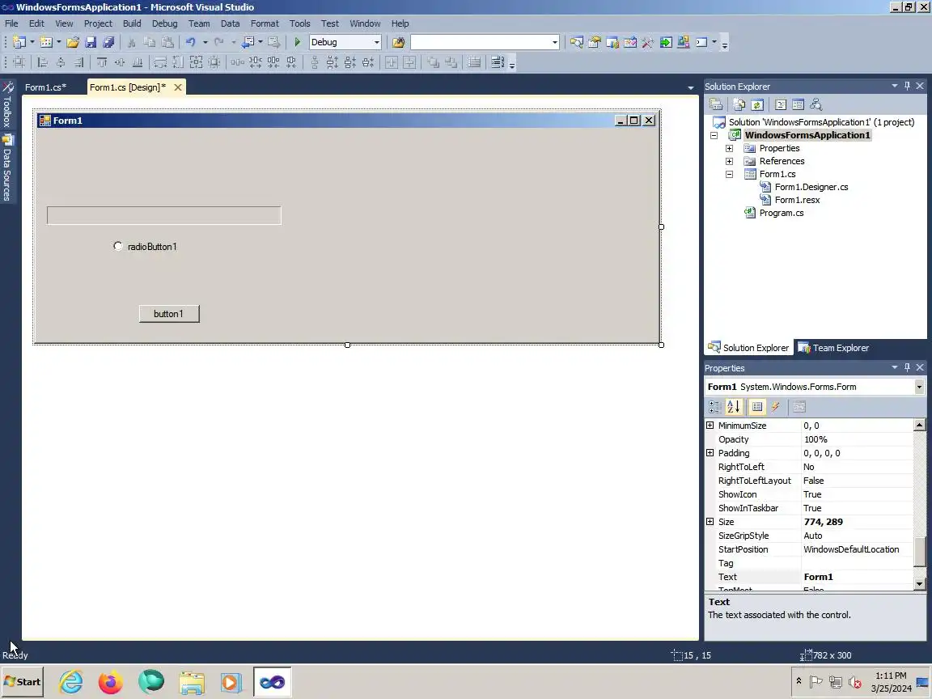932x699 pixels.
Task: Open the active documents list dropdown arrow
Action: point(691,88)
